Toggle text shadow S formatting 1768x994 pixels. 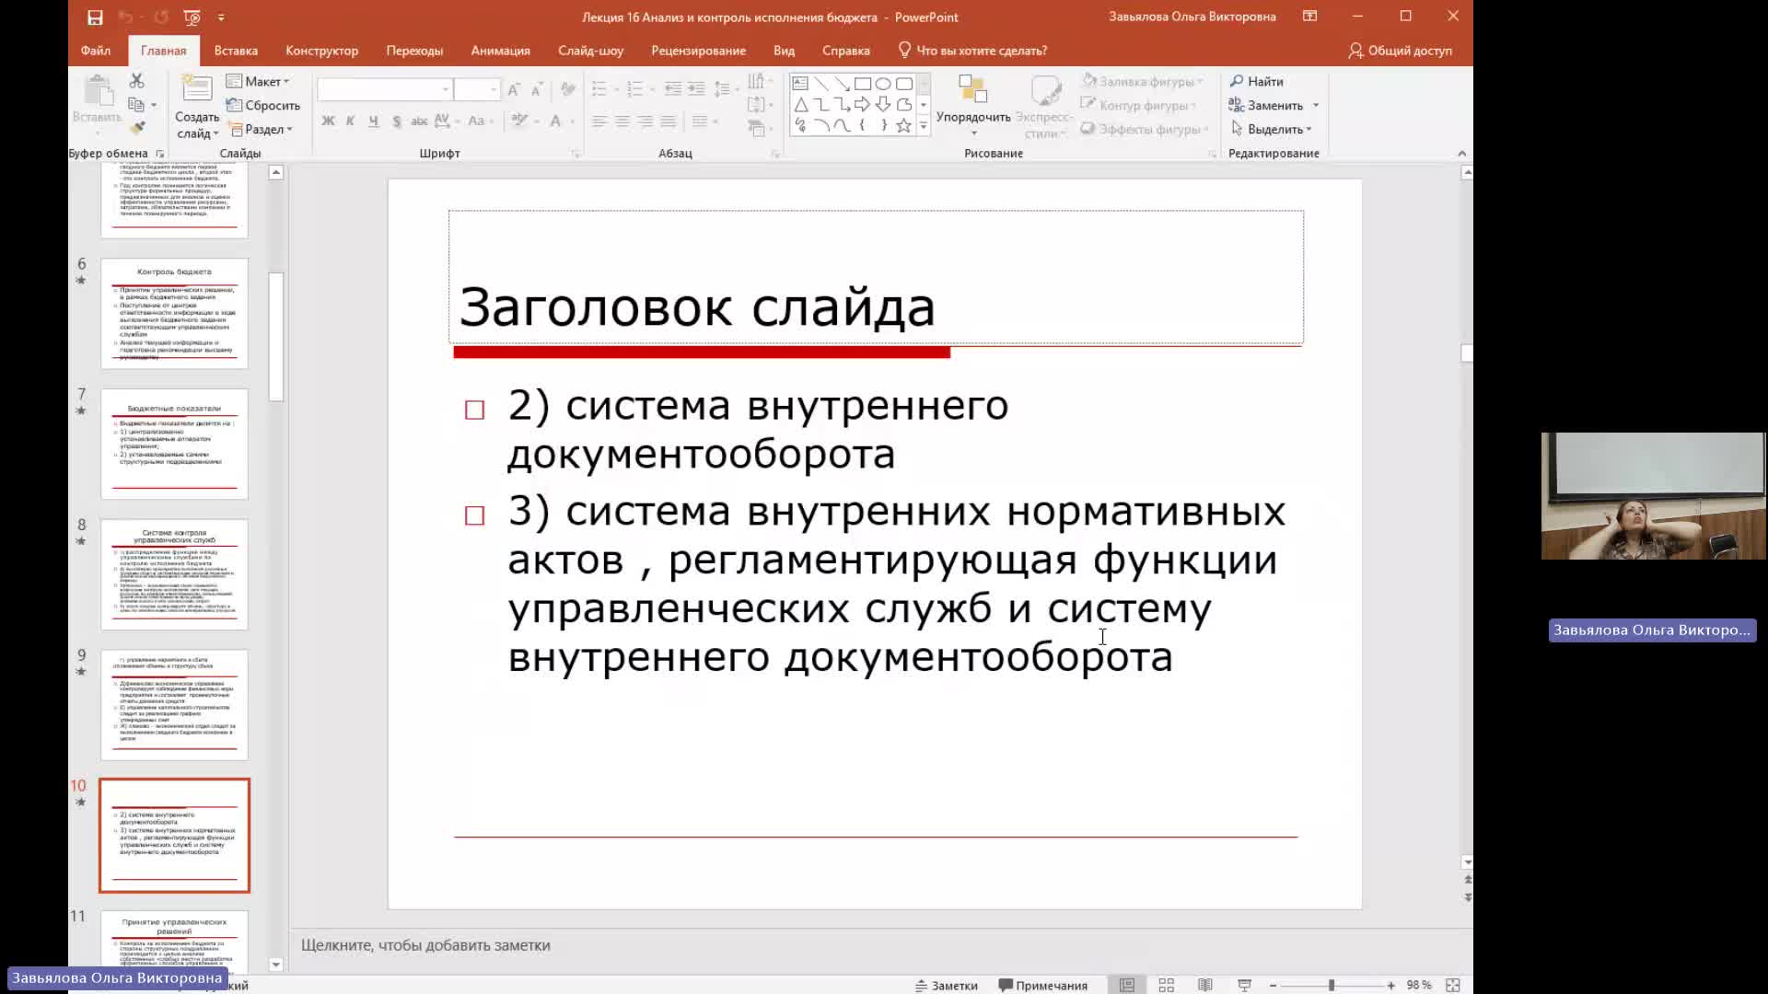point(396,121)
